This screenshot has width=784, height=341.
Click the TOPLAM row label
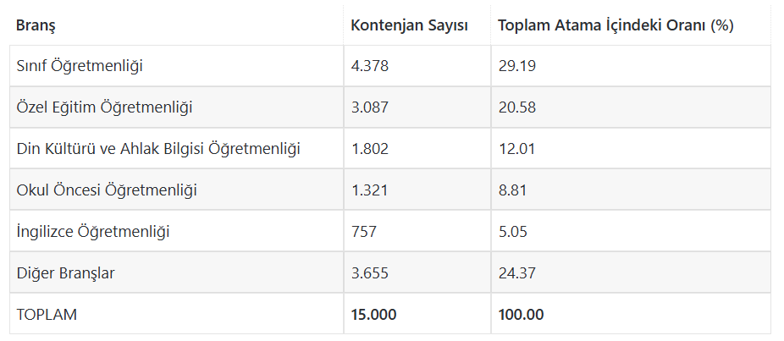point(47,315)
